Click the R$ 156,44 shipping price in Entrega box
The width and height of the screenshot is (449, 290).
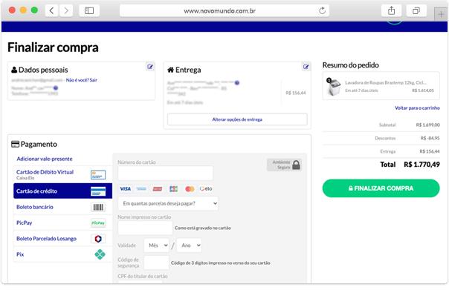296,93
